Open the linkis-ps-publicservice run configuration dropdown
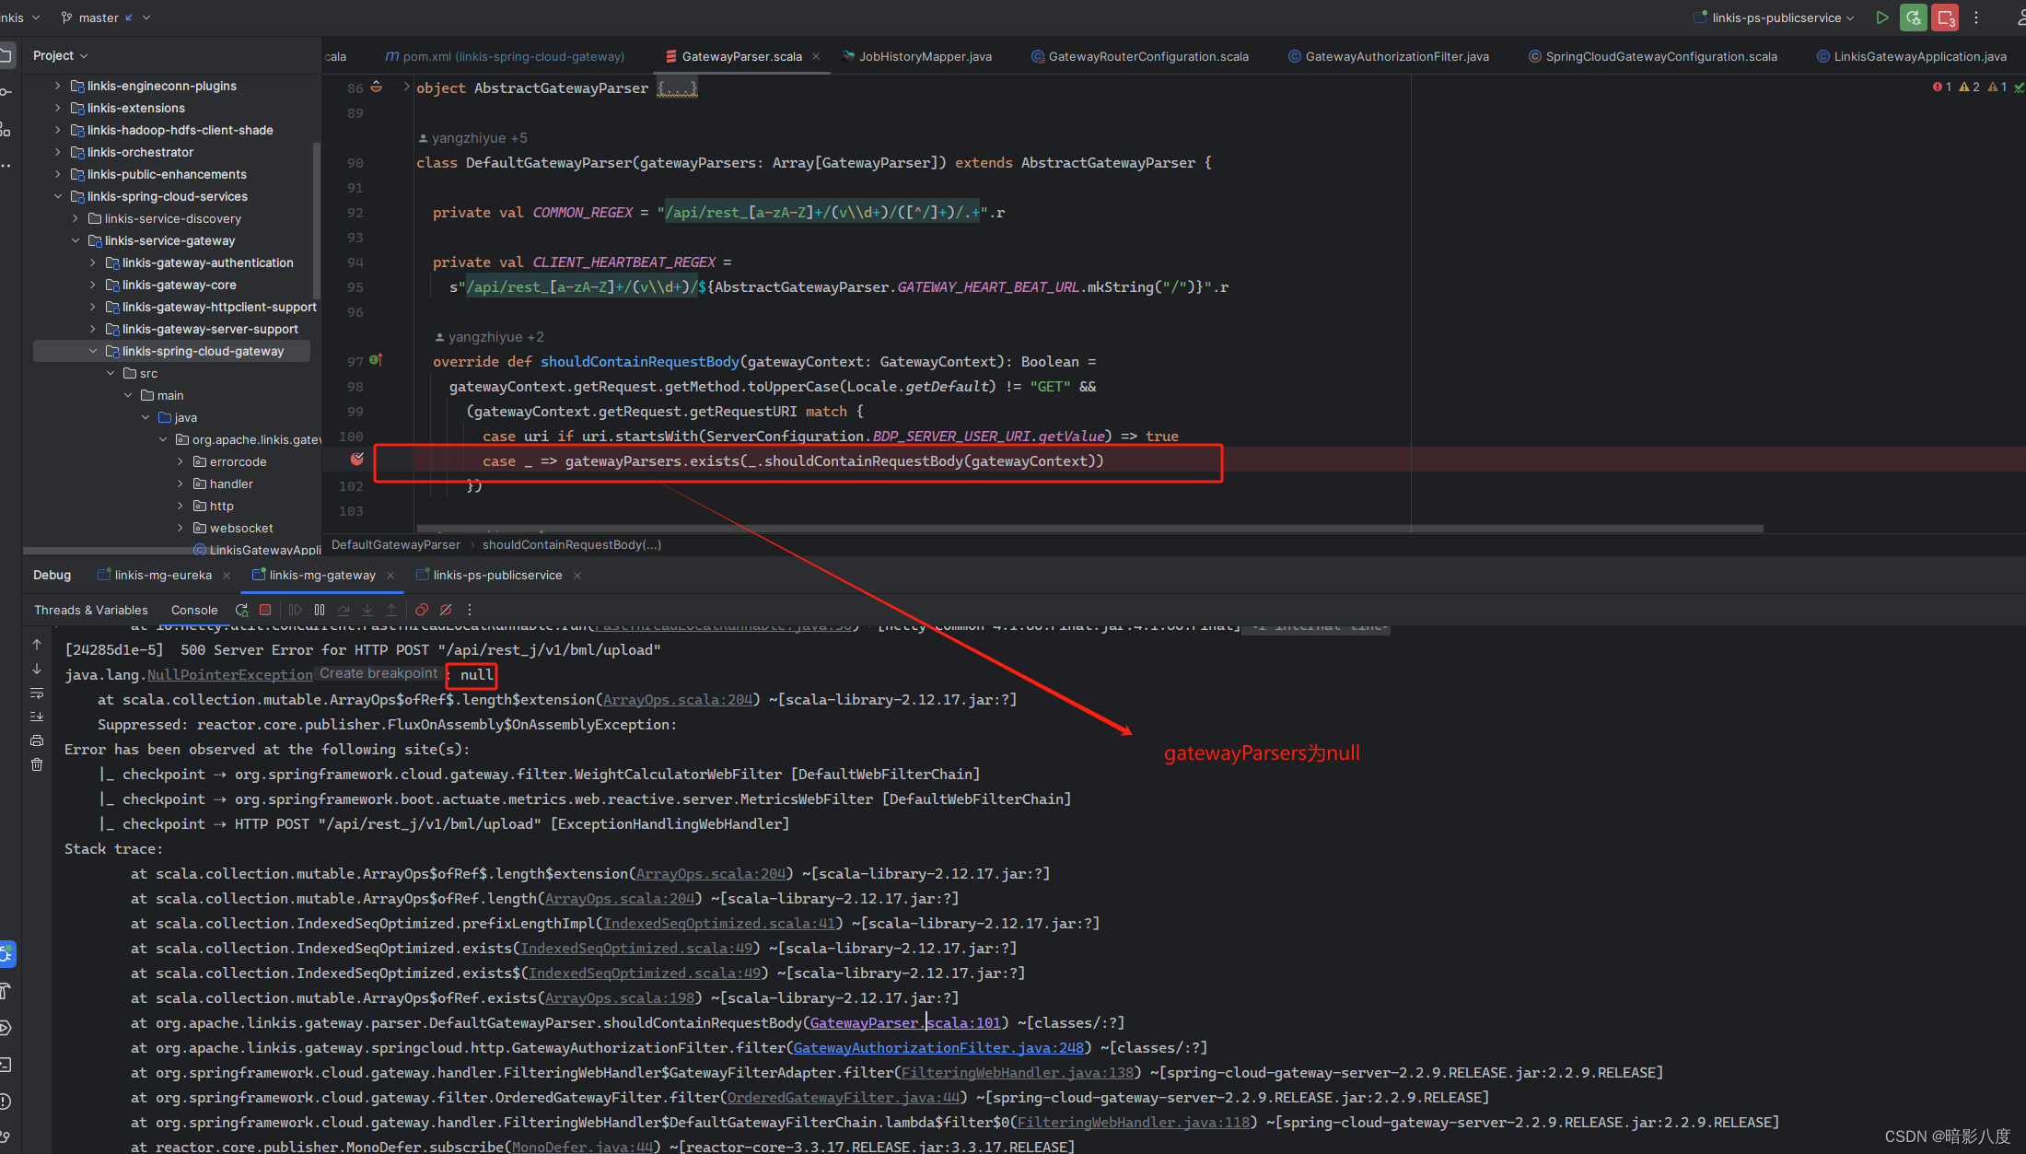The height and width of the screenshot is (1154, 2026). pyautogui.click(x=1774, y=17)
